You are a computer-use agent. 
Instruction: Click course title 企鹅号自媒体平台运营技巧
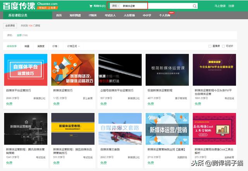click(x=117, y=91)
